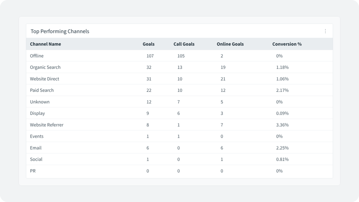Select the Unknown channel name
This screenshot has height=202, width=359.
(x=39, y=102)
